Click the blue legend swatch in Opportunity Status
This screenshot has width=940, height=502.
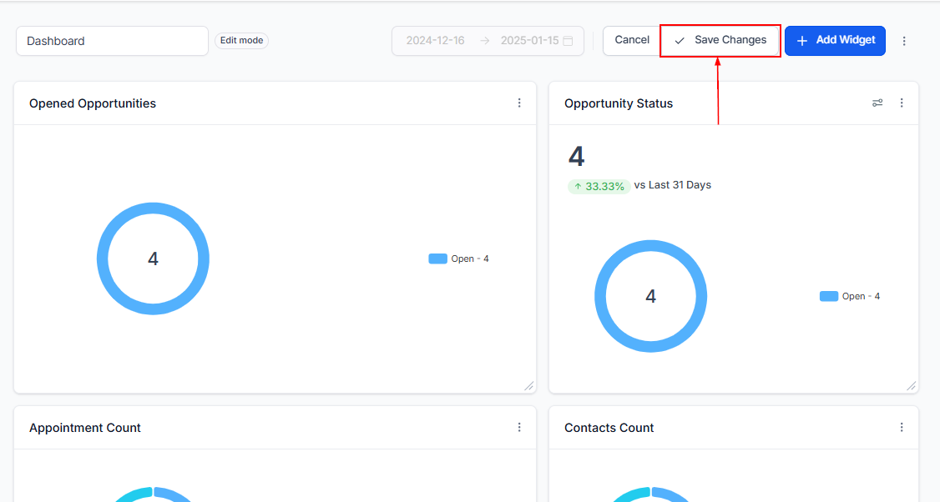[829, 296]
